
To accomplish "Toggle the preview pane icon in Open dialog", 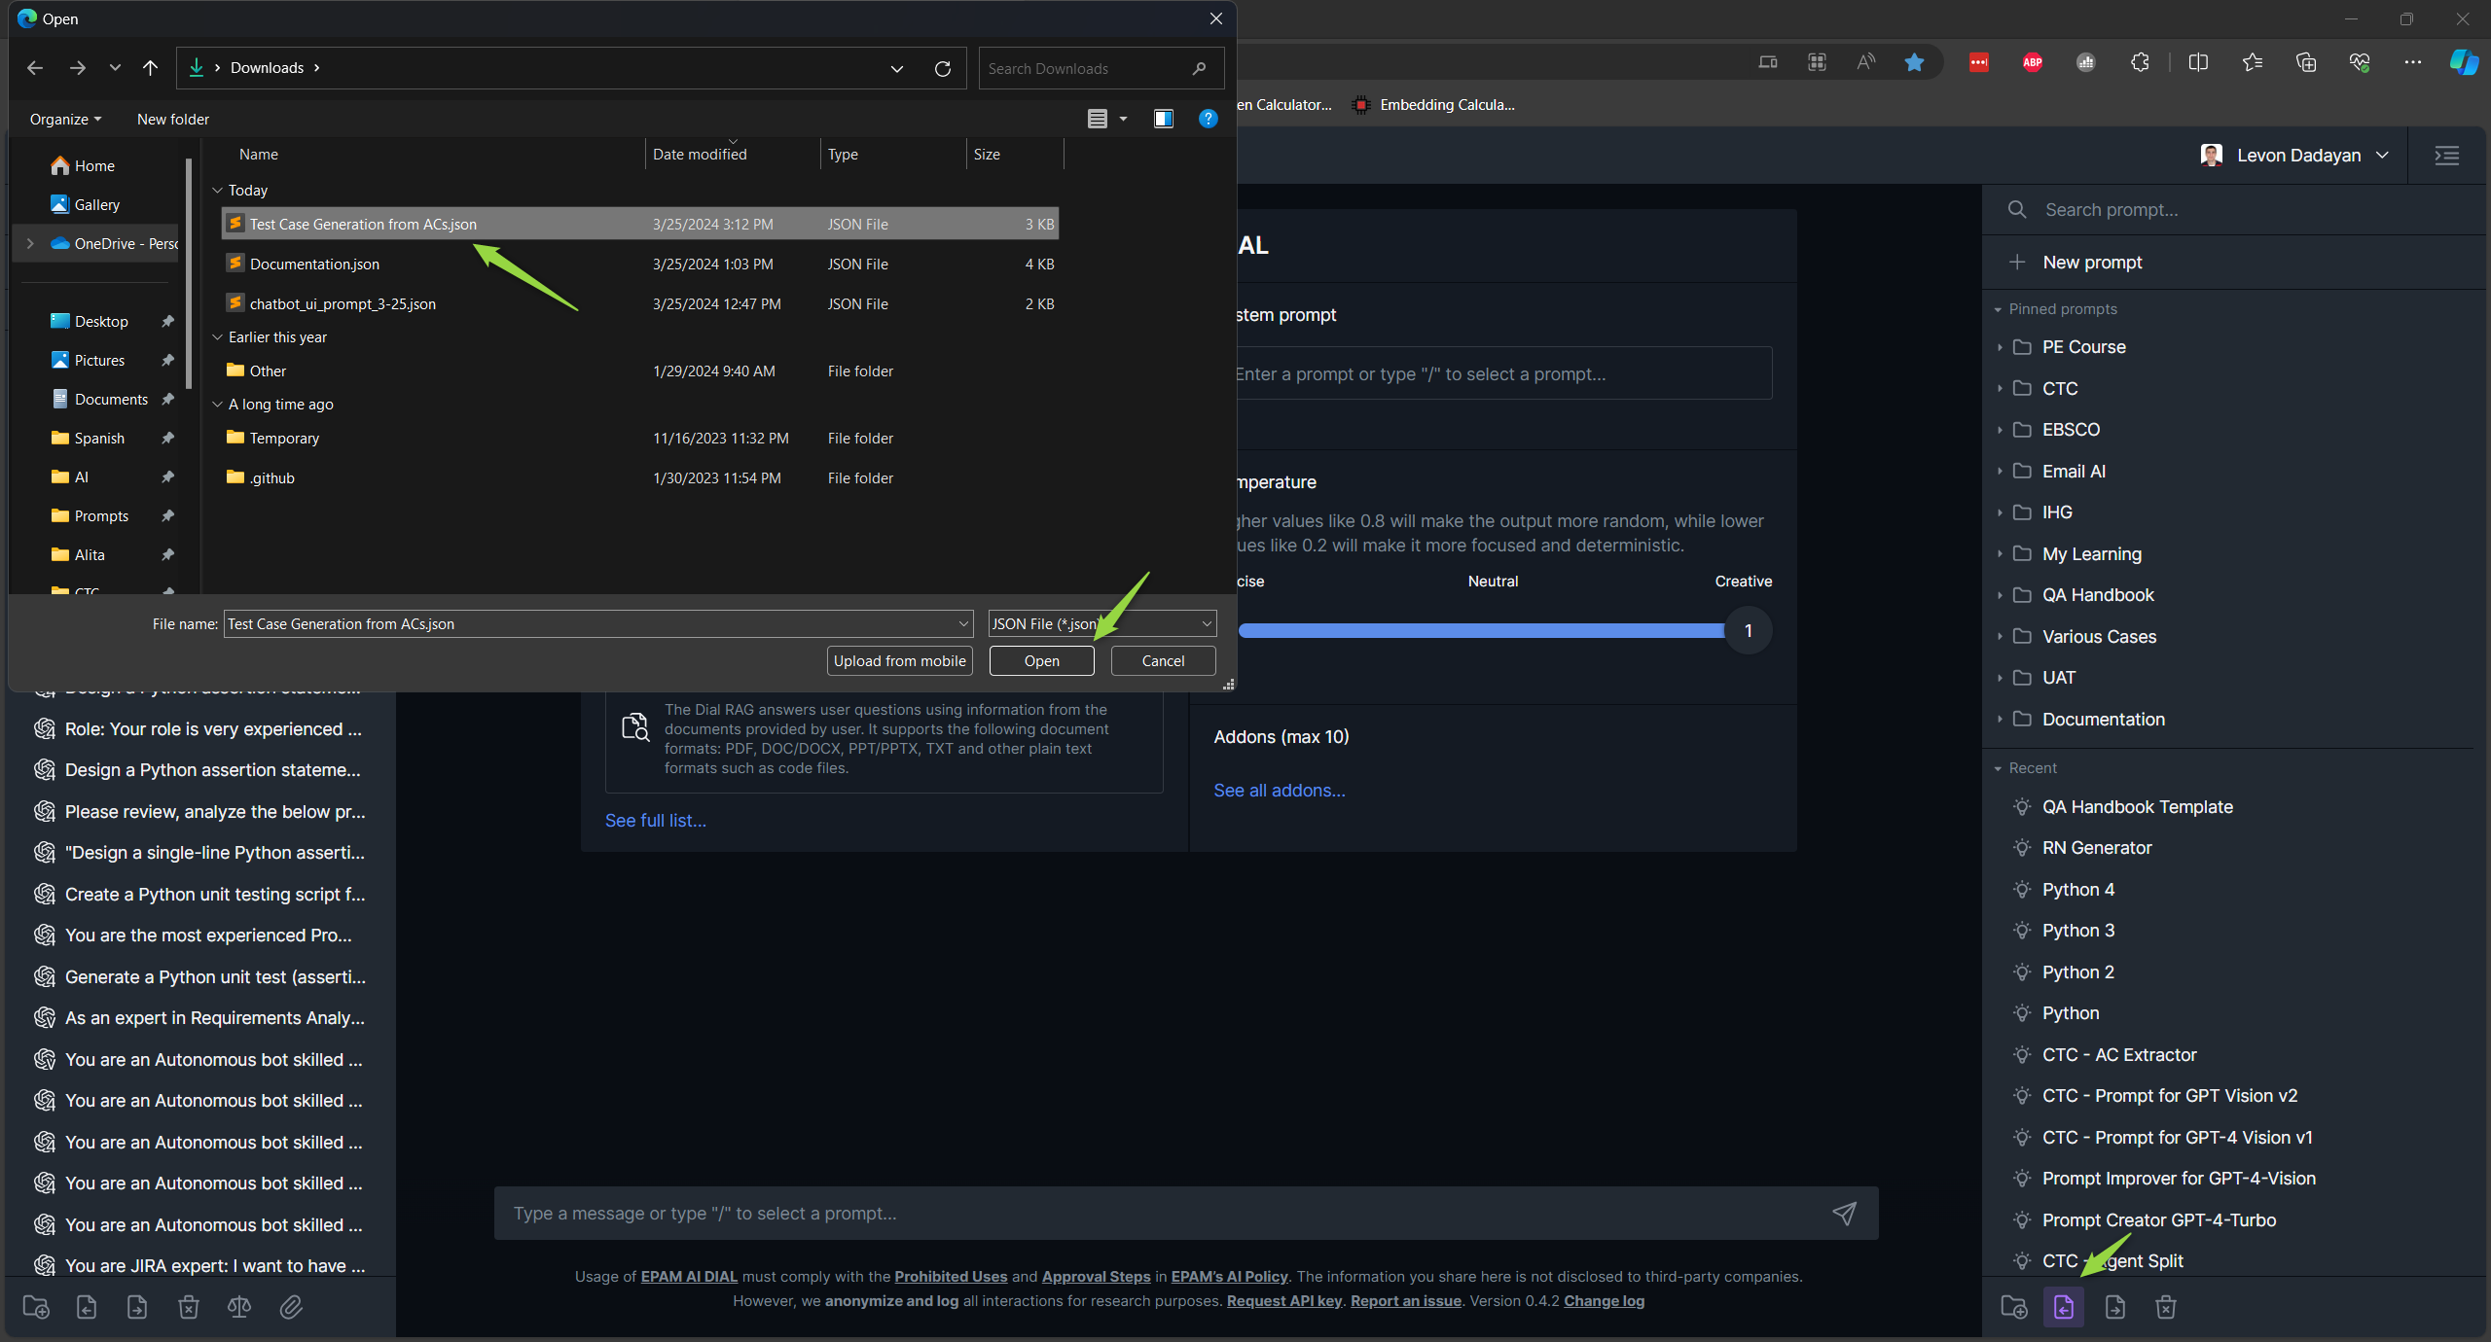I will pos(1163,119).
